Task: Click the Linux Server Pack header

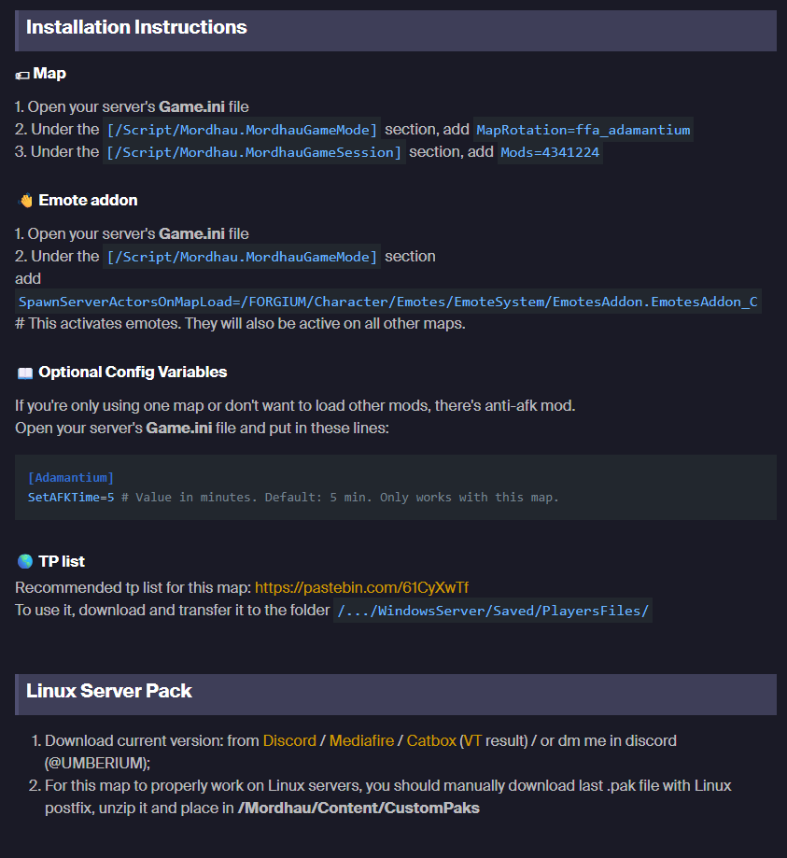Action: pos(109,692)
